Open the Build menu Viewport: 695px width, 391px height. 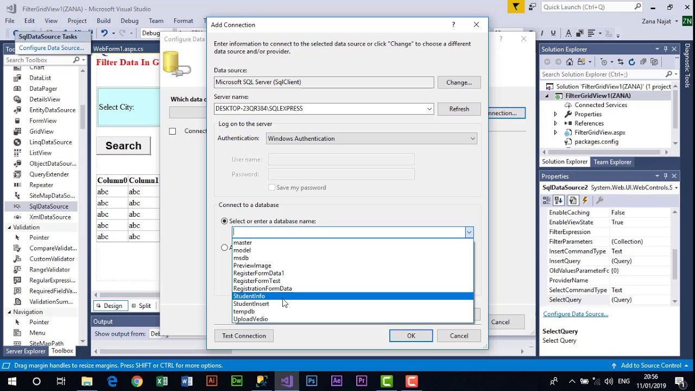point(103,21)
